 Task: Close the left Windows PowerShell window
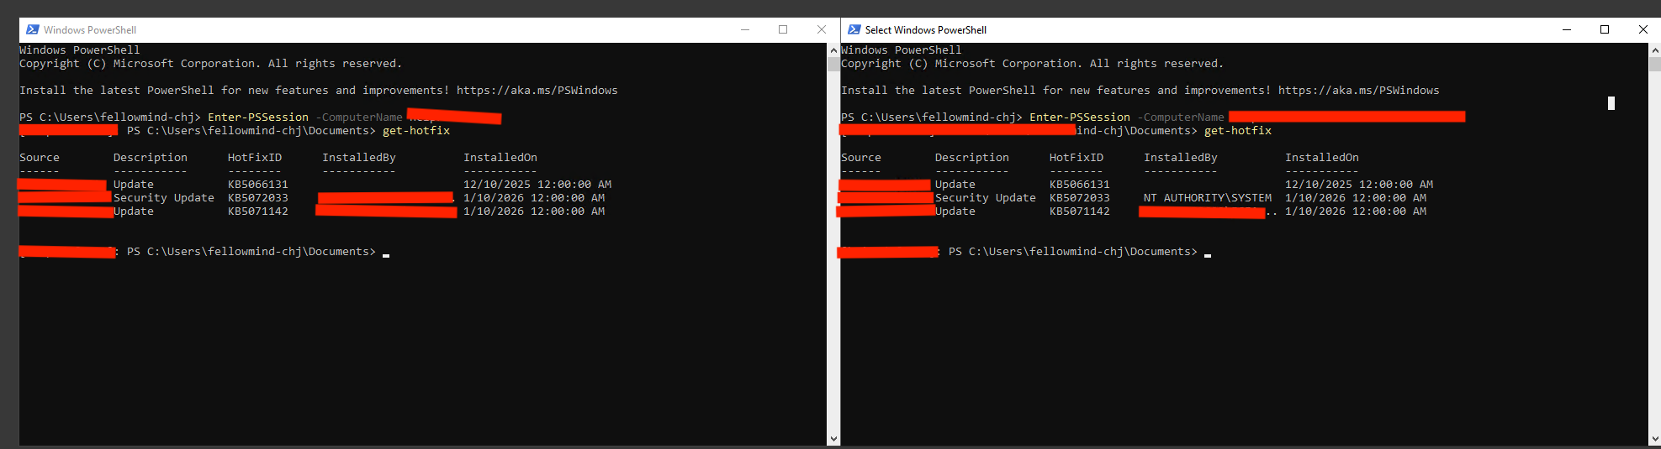[x=822, y=30]
